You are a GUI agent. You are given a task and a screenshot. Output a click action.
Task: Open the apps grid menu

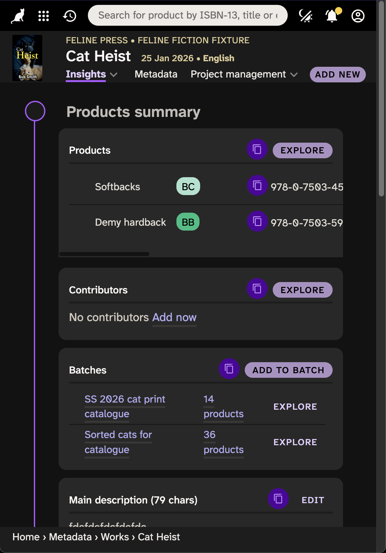point(44,16)
